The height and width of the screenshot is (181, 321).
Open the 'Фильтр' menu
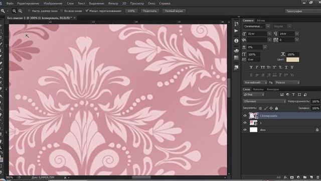[113, 4]
